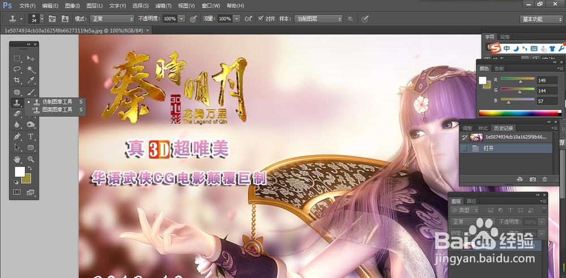Select the Brush tool
Screen dimensions: 566x278
31,92
